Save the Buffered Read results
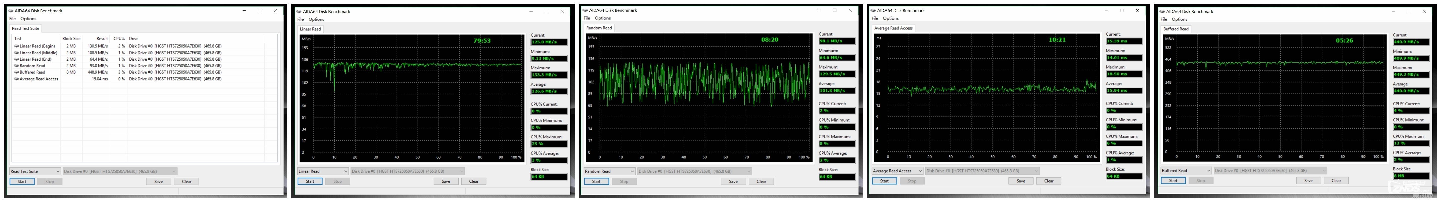 pos(1308,180)
